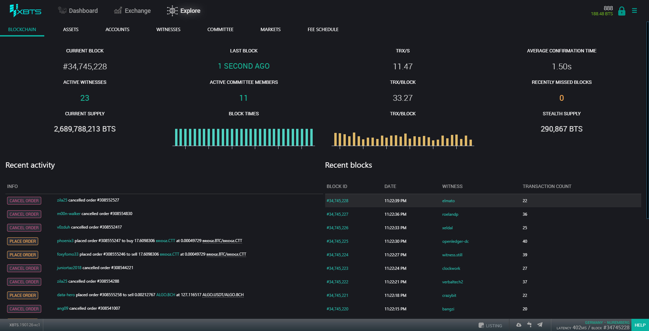Switch to the Markets tab
The height and width of the screenshot is (331, 649).
pos(270,29)
